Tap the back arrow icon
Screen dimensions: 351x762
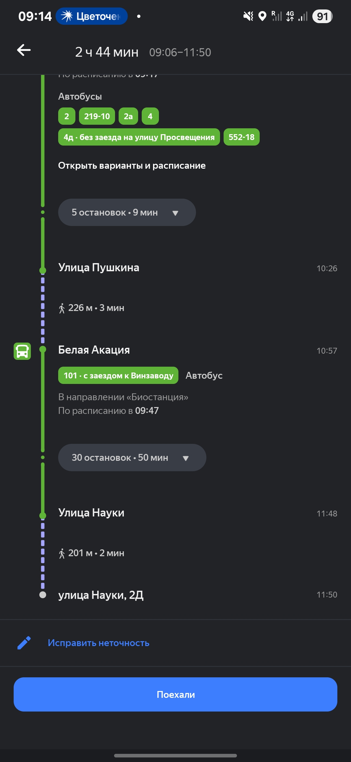click(x=24, y=50)
